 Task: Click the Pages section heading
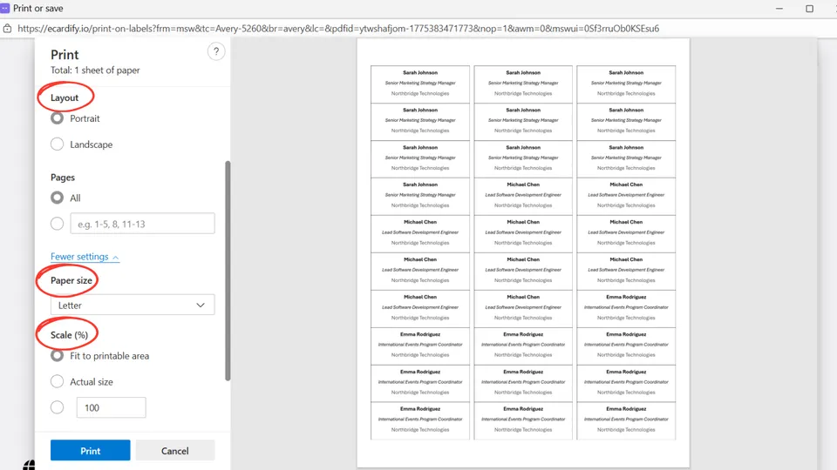(x=63, y=178)
